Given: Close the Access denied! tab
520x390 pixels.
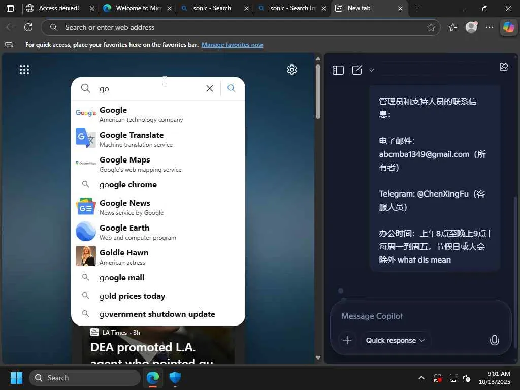Looking at the screenshot, I should pos(92,8).
